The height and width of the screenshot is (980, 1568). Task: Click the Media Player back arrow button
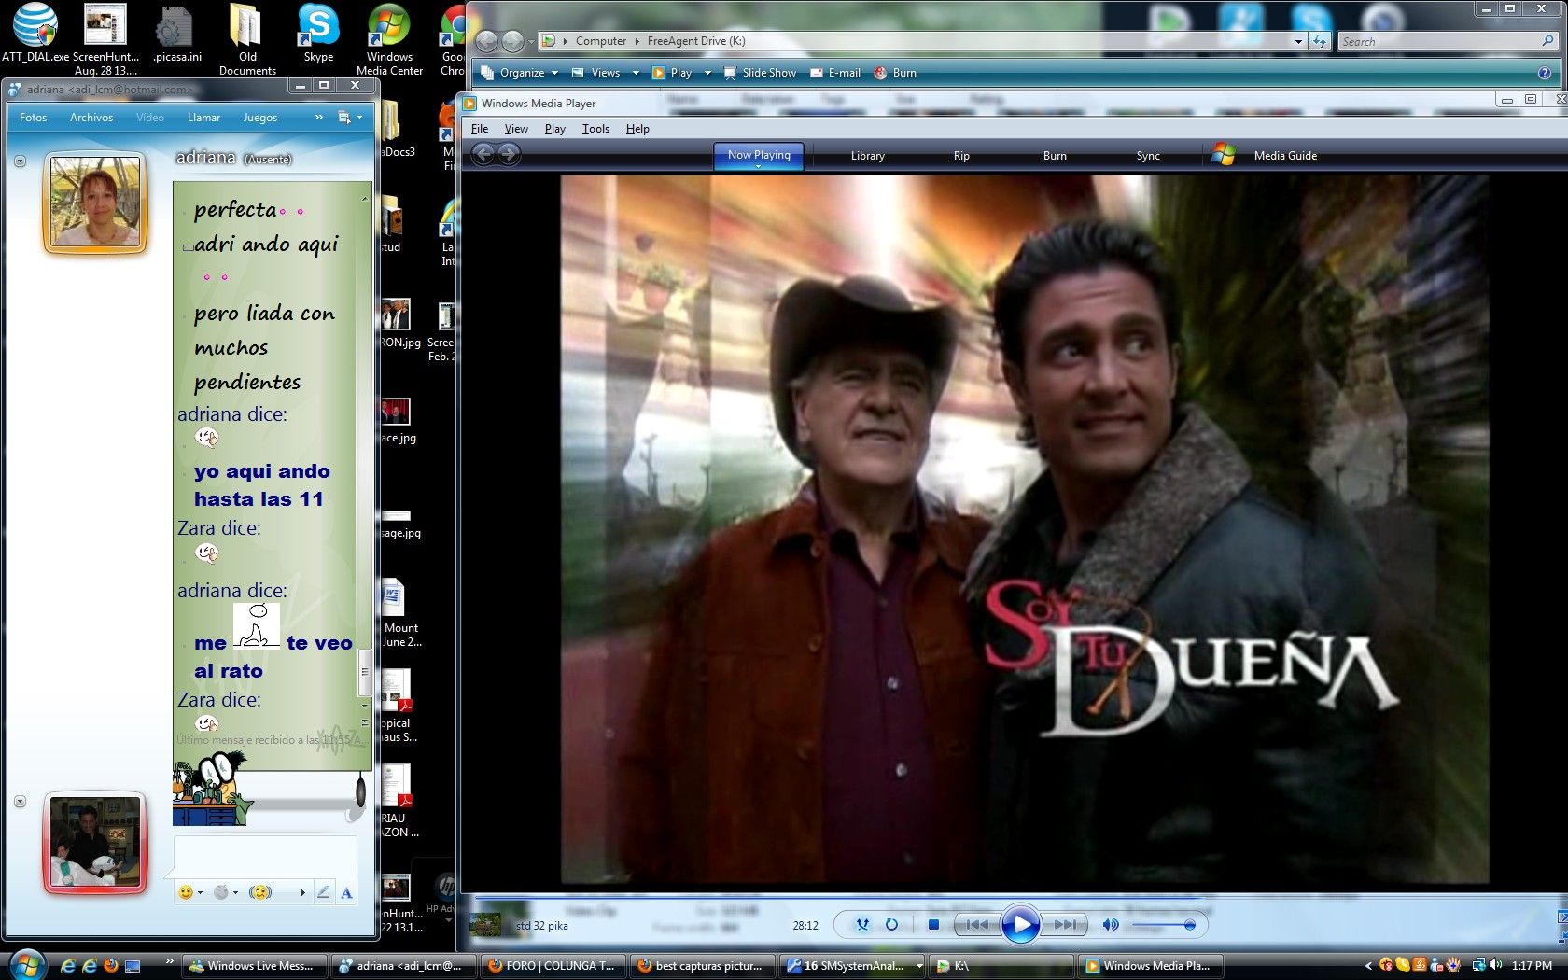tap(483, 155)
